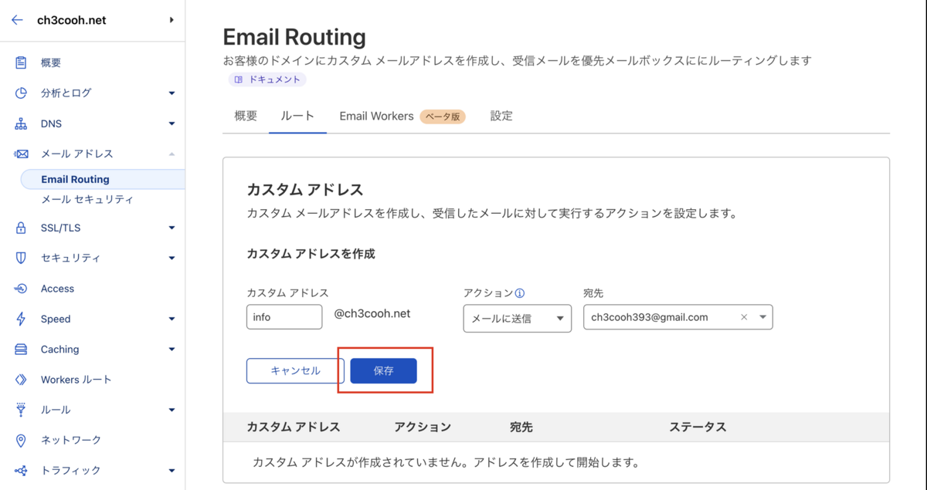Click the アクション column header in table

pyautogui.click(x=423, y=427)
